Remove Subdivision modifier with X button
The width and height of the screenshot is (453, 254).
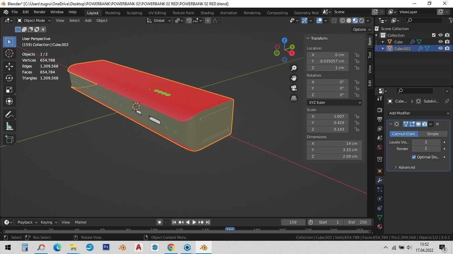click(437, 124)
